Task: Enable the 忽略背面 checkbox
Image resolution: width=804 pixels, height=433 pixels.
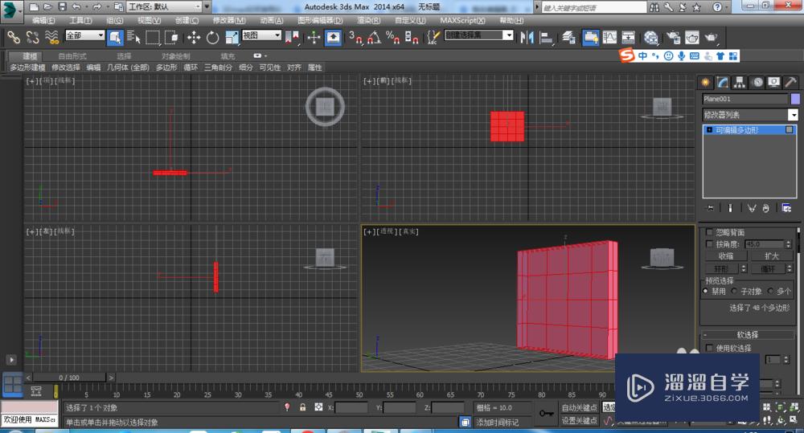Action: pyautogui.click(x=709, y=232)
